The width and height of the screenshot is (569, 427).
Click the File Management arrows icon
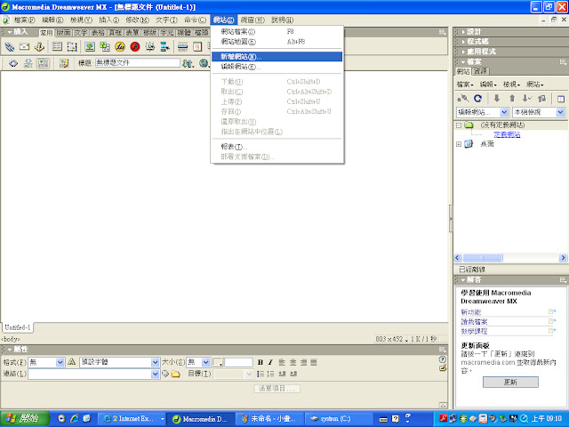pyautogui.click(x=188, y=63)
